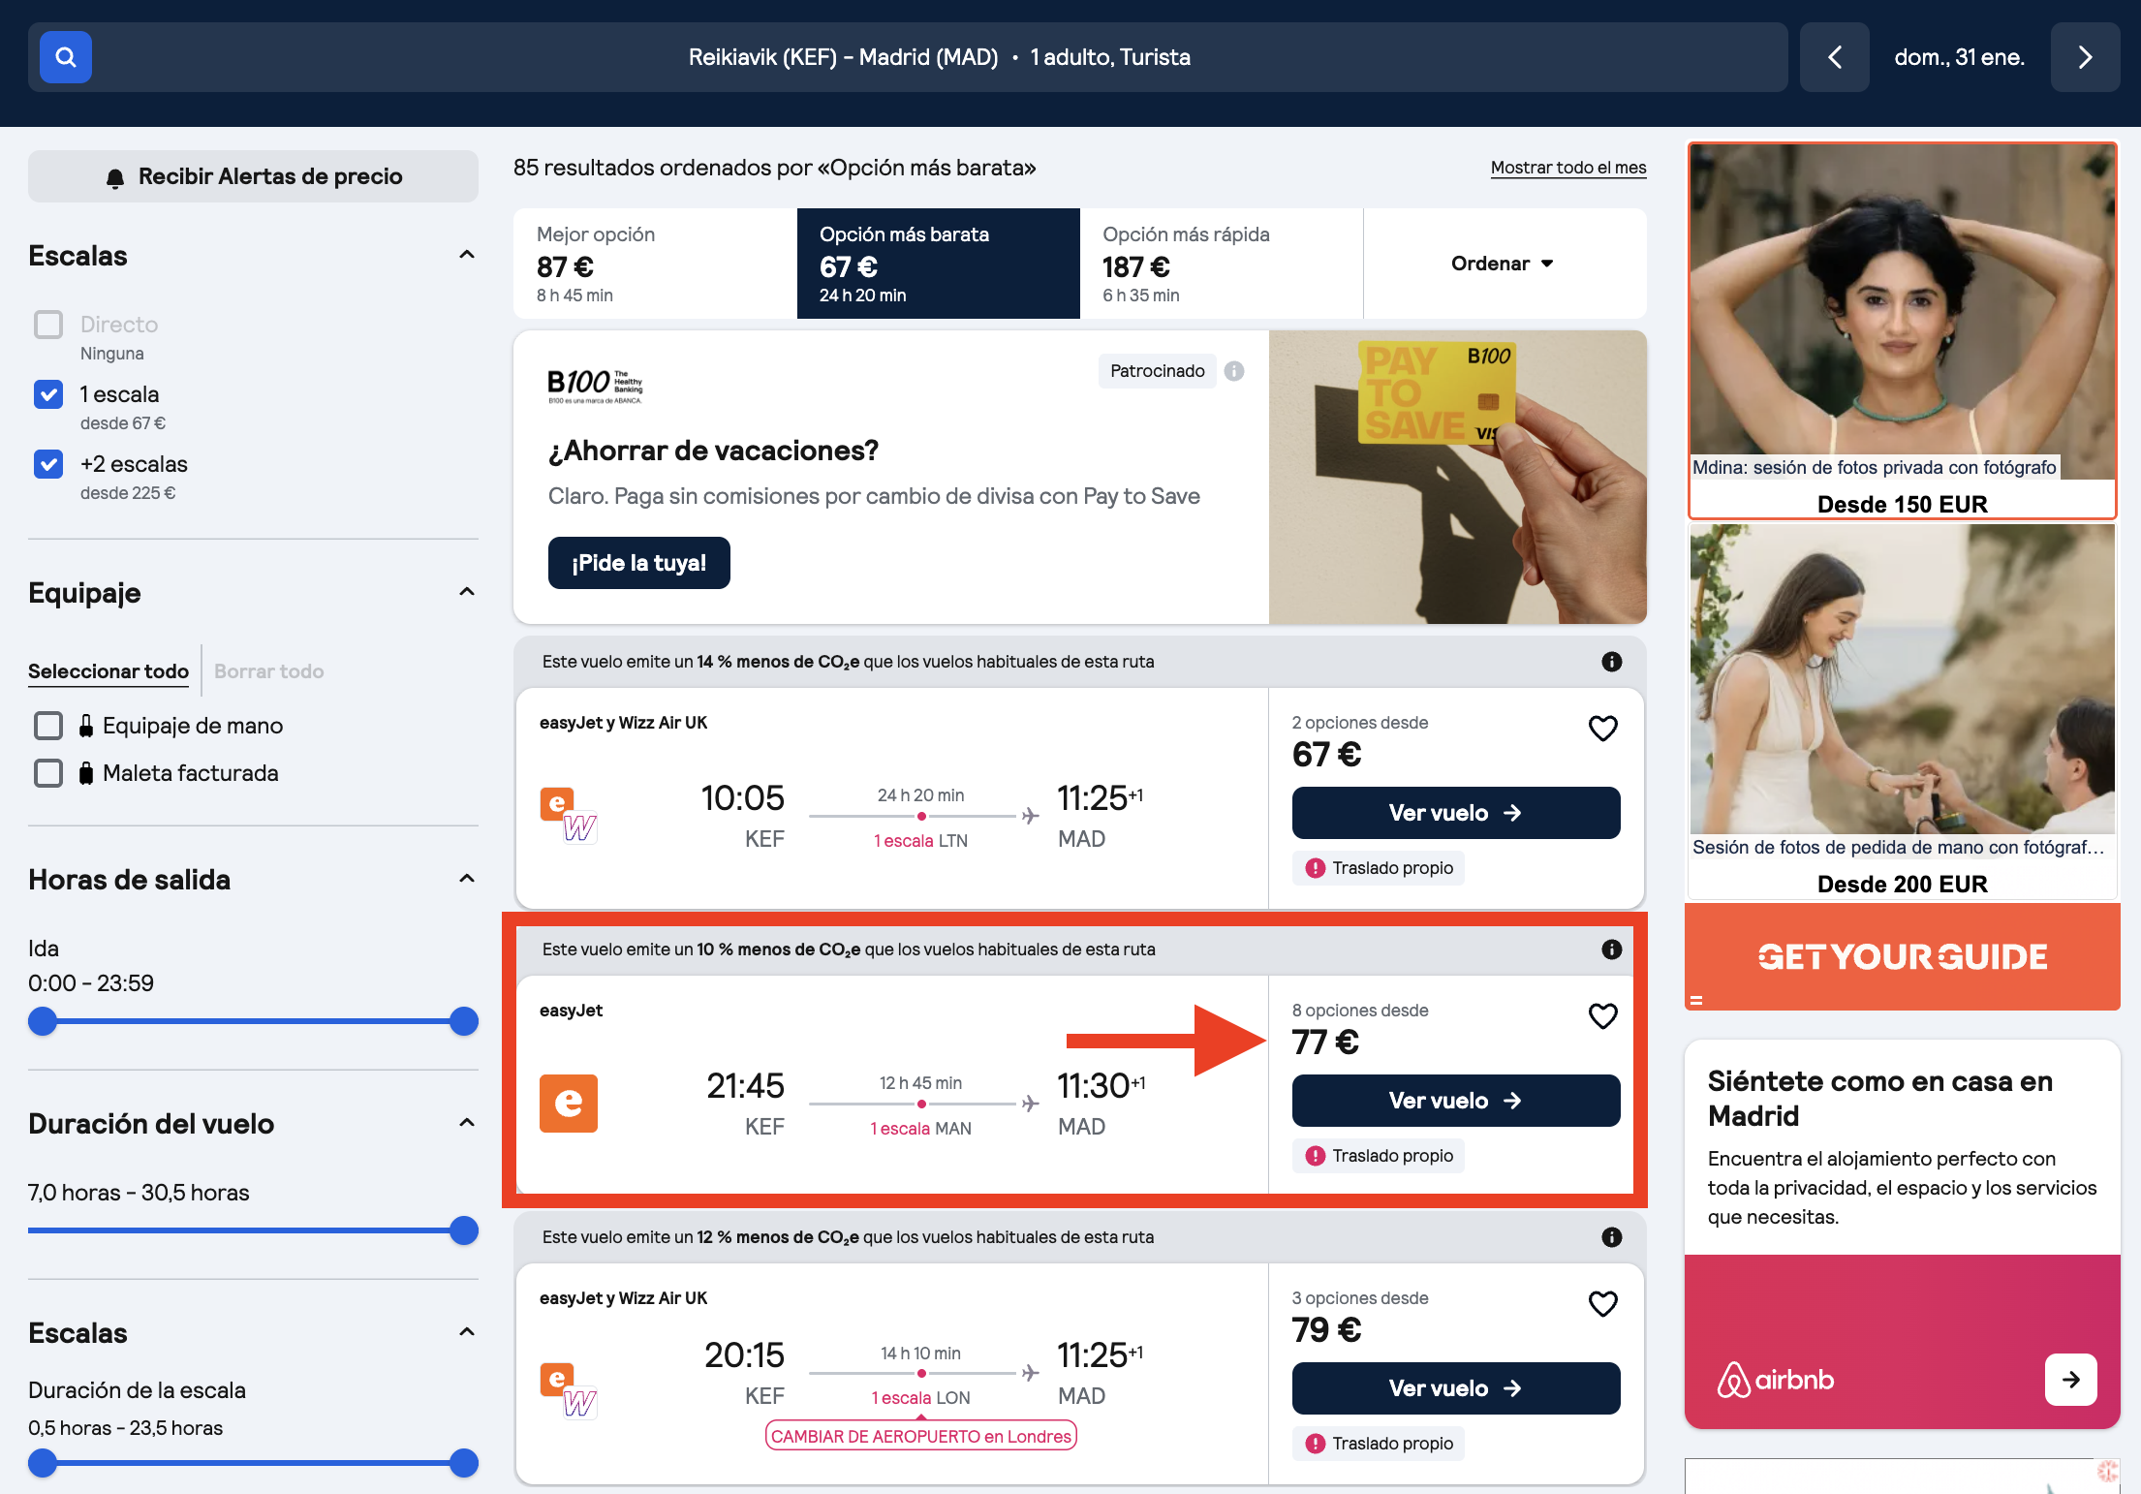Open CO₂ info icon for 14 % flight
The width and height of the screenshot is (2141, 1494).
point(1611,662)
